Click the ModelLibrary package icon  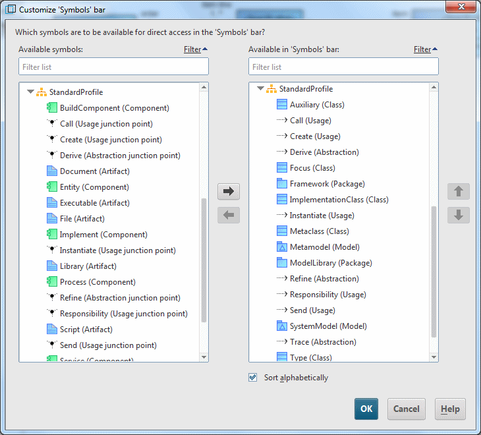click(x=281, y=262)
